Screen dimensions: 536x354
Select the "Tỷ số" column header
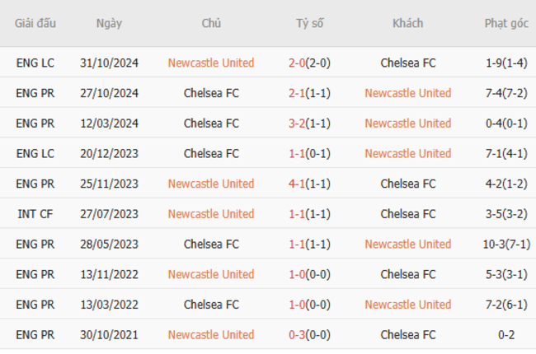click(309, 23)
